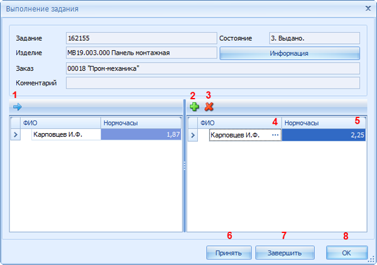The image size is (377, 265).
Task: Click the green plus add icon
Action: click(194, 107)
